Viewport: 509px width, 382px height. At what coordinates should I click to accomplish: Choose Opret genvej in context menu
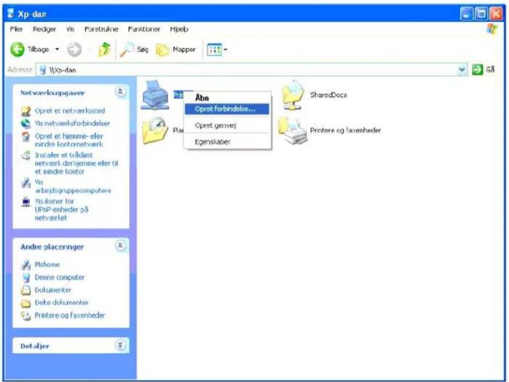click(227, 126)
